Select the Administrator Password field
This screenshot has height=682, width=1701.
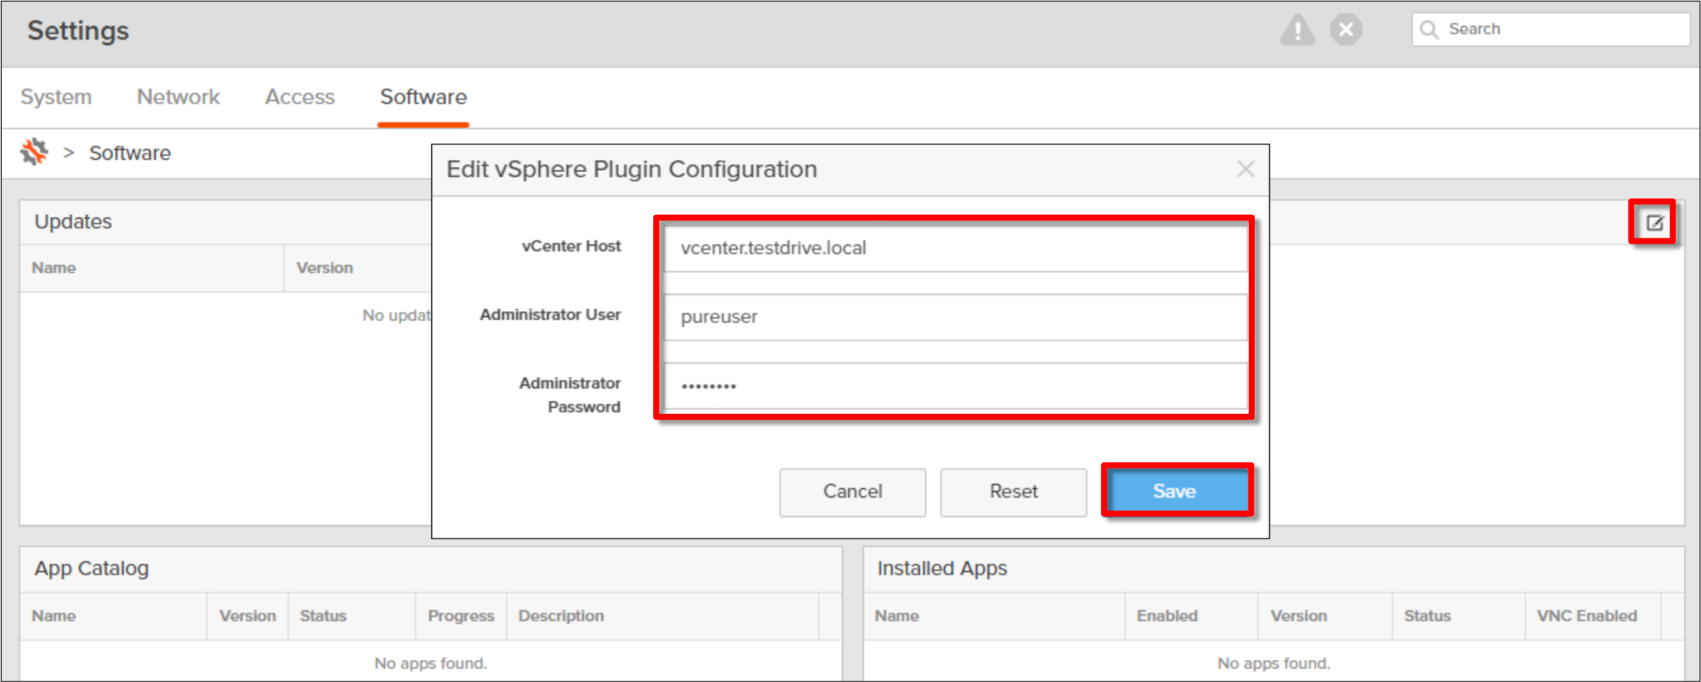pyautogui.click(x=955, y=385)
